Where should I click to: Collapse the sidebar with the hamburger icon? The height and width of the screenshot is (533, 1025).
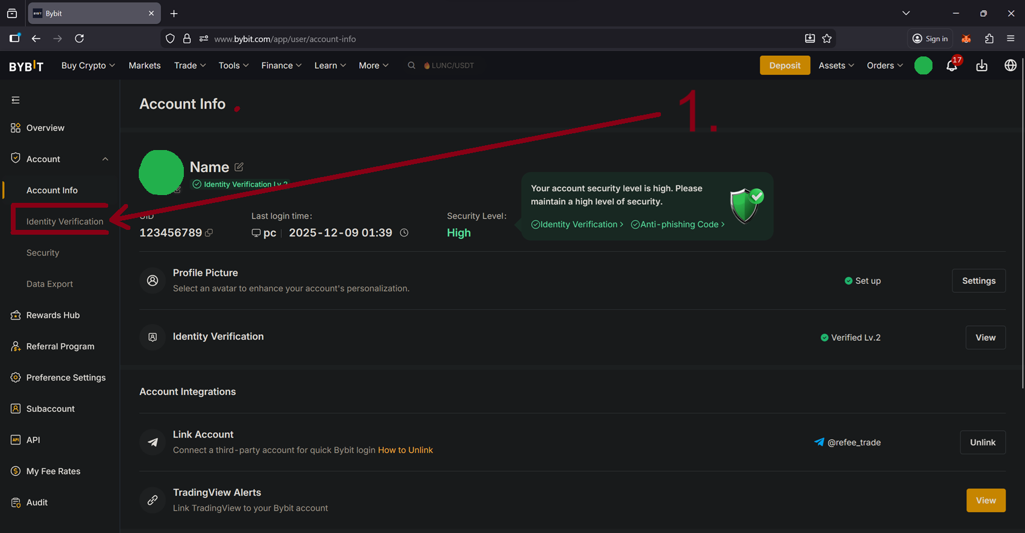[x=16, y=100]
